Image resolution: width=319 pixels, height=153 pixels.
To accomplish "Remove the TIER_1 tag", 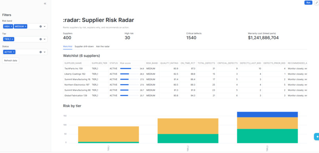I will (12, 39).
